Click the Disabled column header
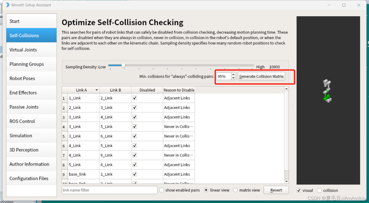369x203 pixels. (147, 90)
